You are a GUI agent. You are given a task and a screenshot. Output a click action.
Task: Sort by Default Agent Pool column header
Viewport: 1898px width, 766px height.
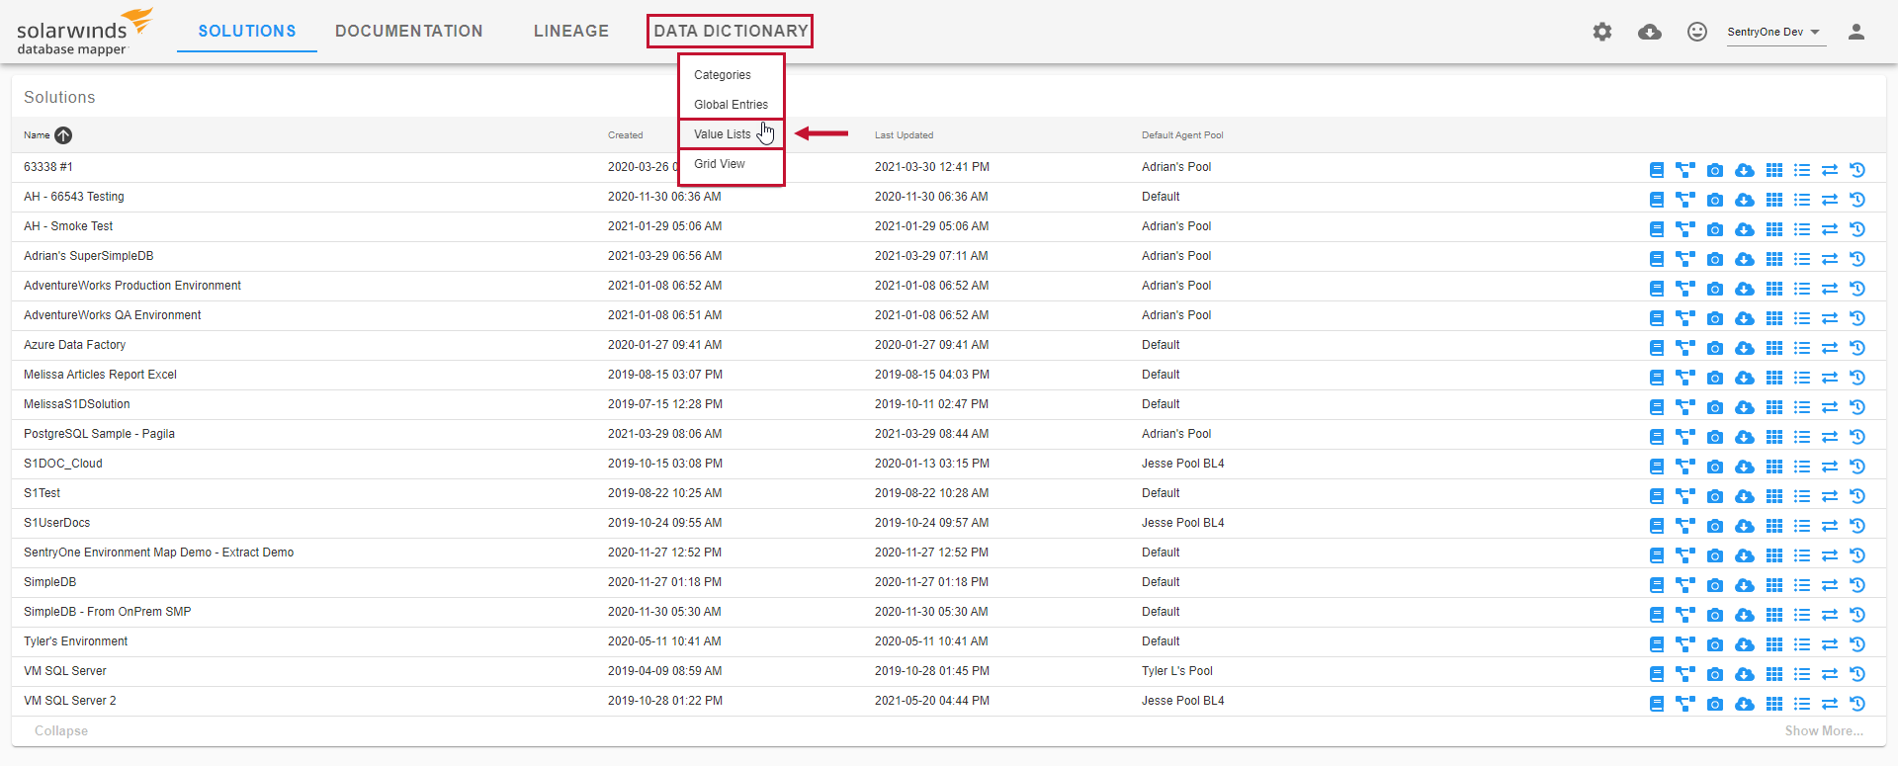point(1182,135)
